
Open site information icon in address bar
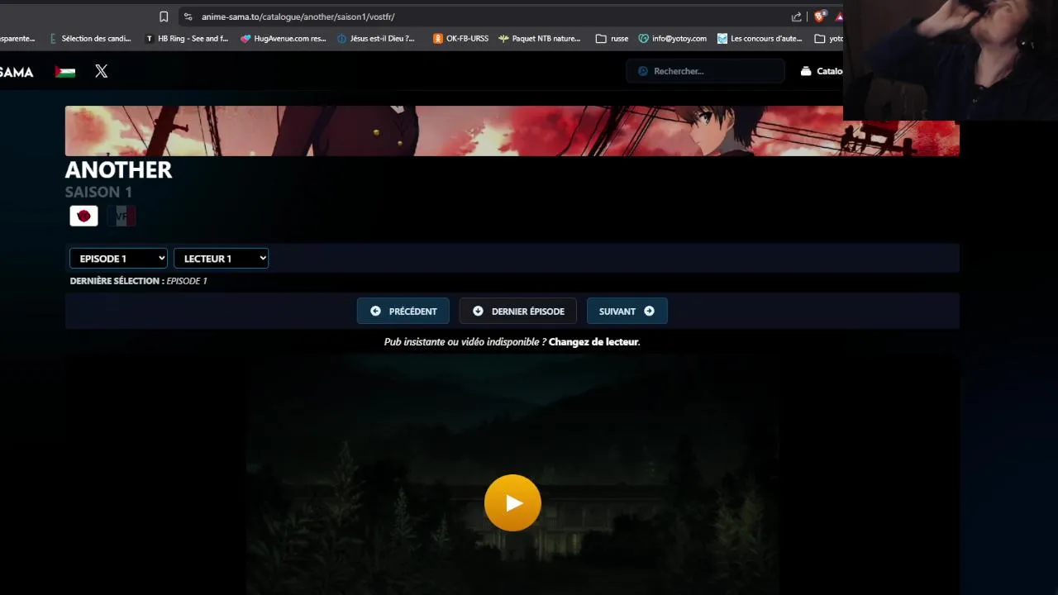tap(188, 17)
